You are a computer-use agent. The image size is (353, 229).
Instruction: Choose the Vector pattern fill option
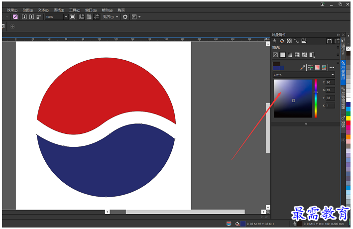coord(297,55)
